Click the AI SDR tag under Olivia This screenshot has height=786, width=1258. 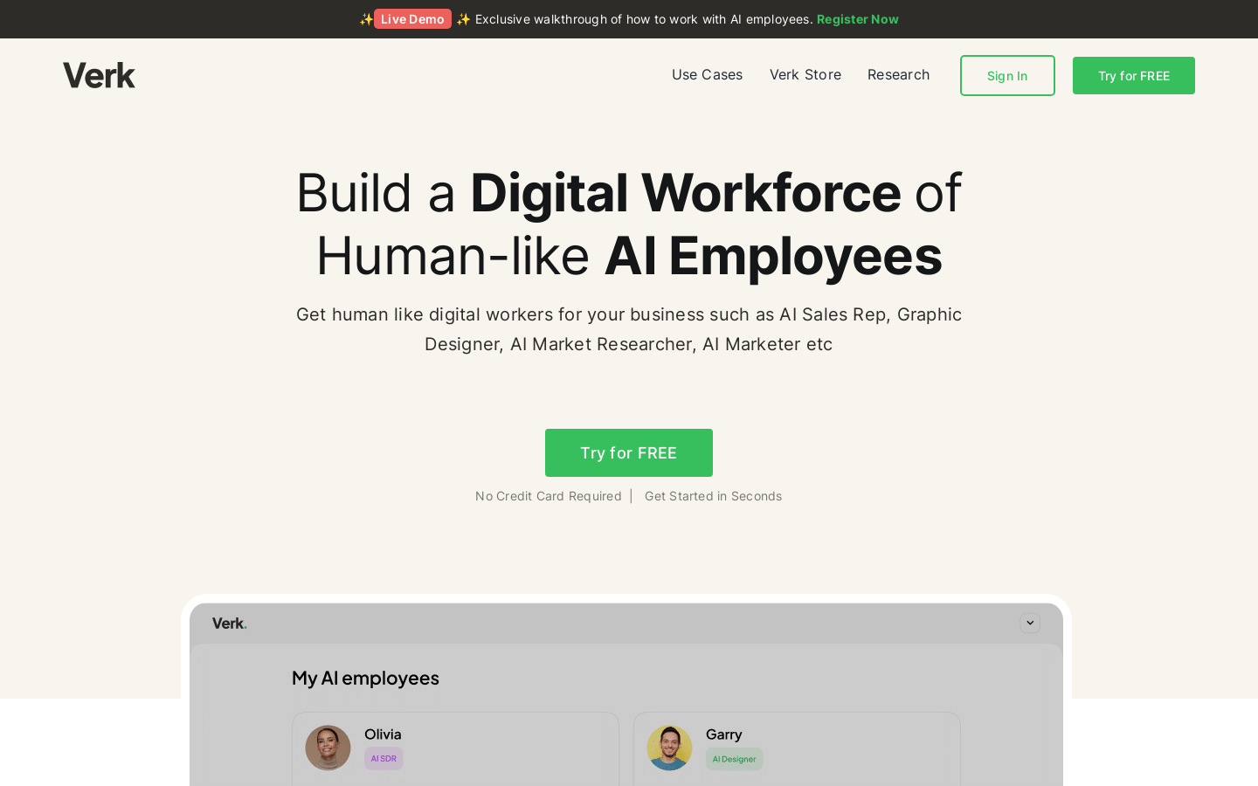click(x=384, y=759)
